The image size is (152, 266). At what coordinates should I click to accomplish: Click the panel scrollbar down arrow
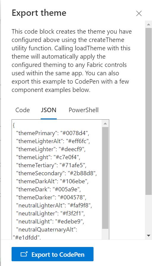click(149, 235)
